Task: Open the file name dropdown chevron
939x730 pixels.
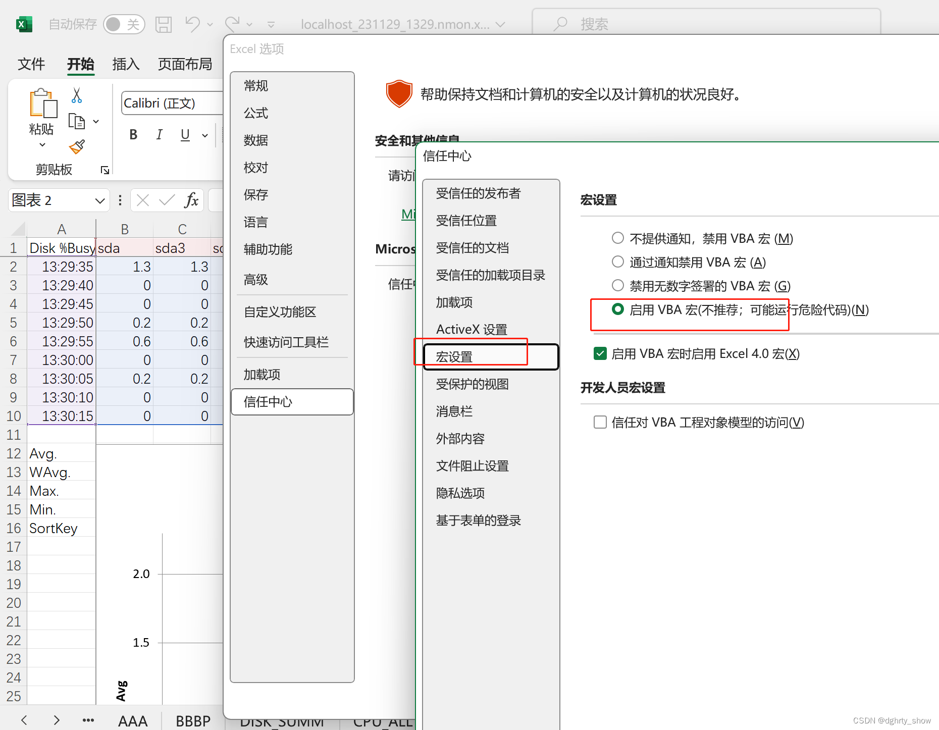Action: point(500,24)
